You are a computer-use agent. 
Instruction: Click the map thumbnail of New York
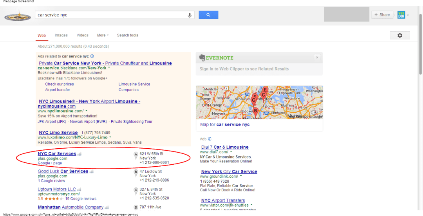pyautogui.click(x=259, y=102)
